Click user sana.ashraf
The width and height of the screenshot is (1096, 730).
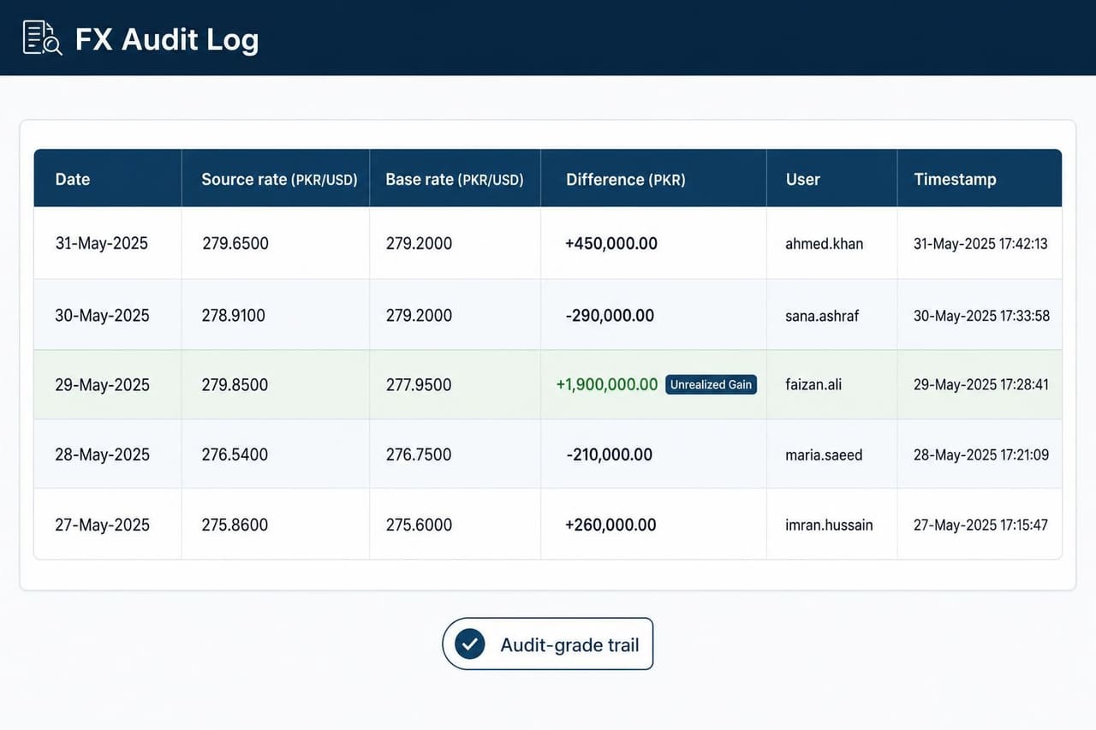point(822,315)
